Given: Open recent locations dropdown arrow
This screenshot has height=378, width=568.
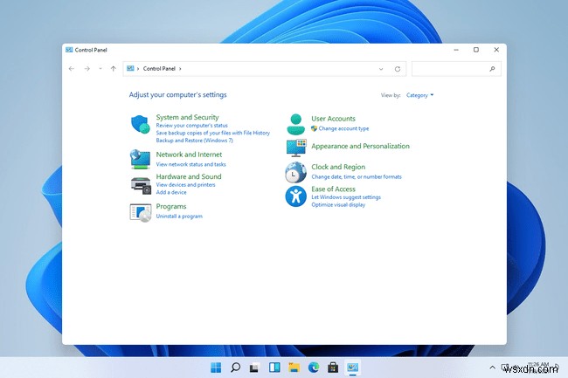Looking at the screenshot, I should point(100,69).
